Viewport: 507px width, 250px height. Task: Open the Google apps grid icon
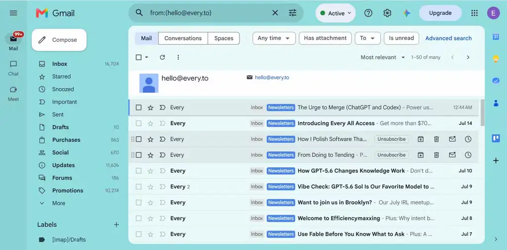point(474,13)
